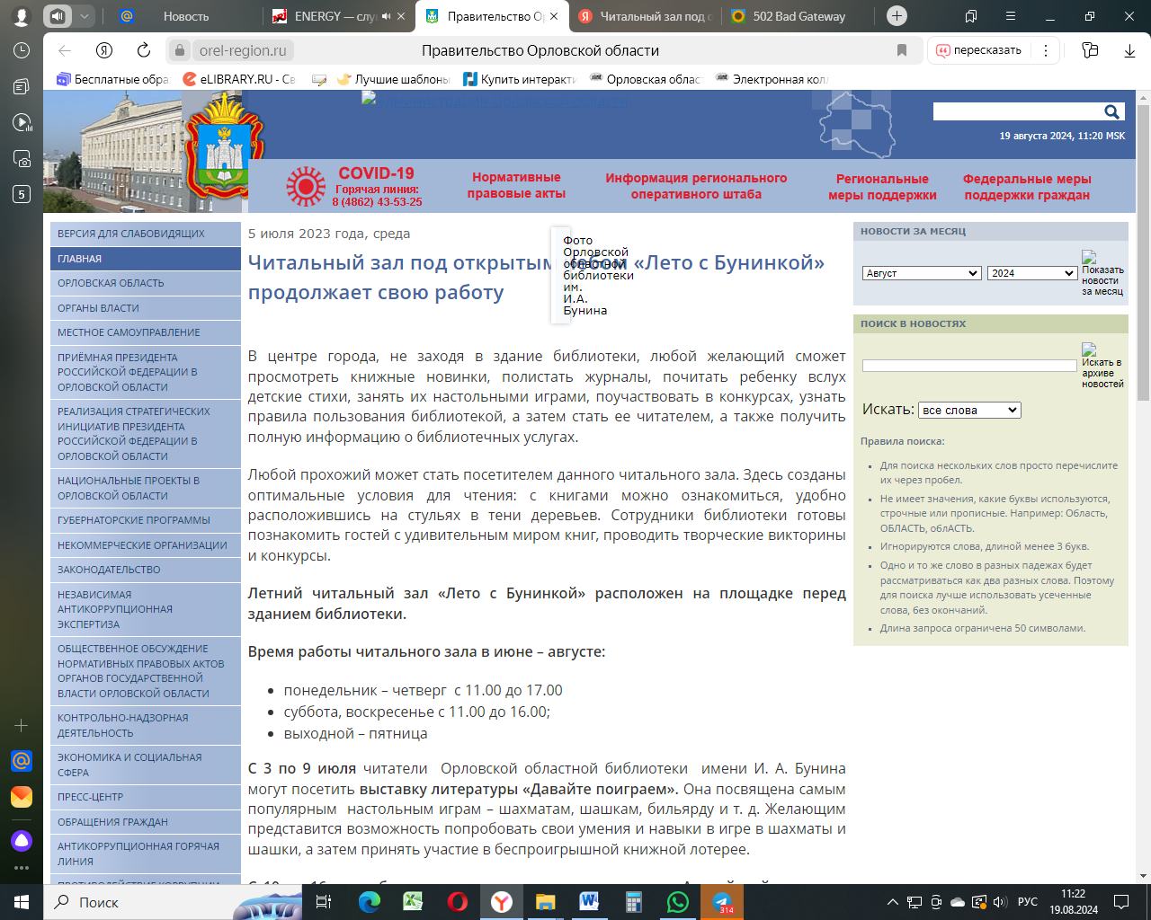
Task: Click the bookmark icon in address bar
Action: [x=902, y=50]
